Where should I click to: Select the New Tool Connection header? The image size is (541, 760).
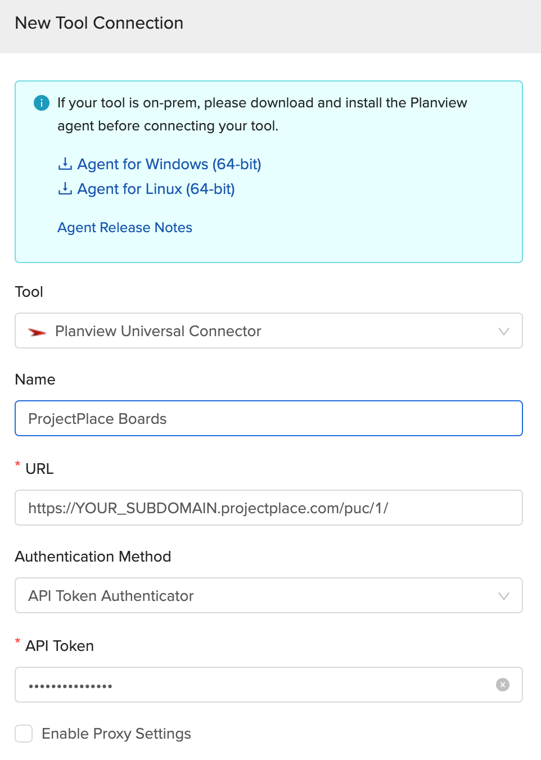99,24
